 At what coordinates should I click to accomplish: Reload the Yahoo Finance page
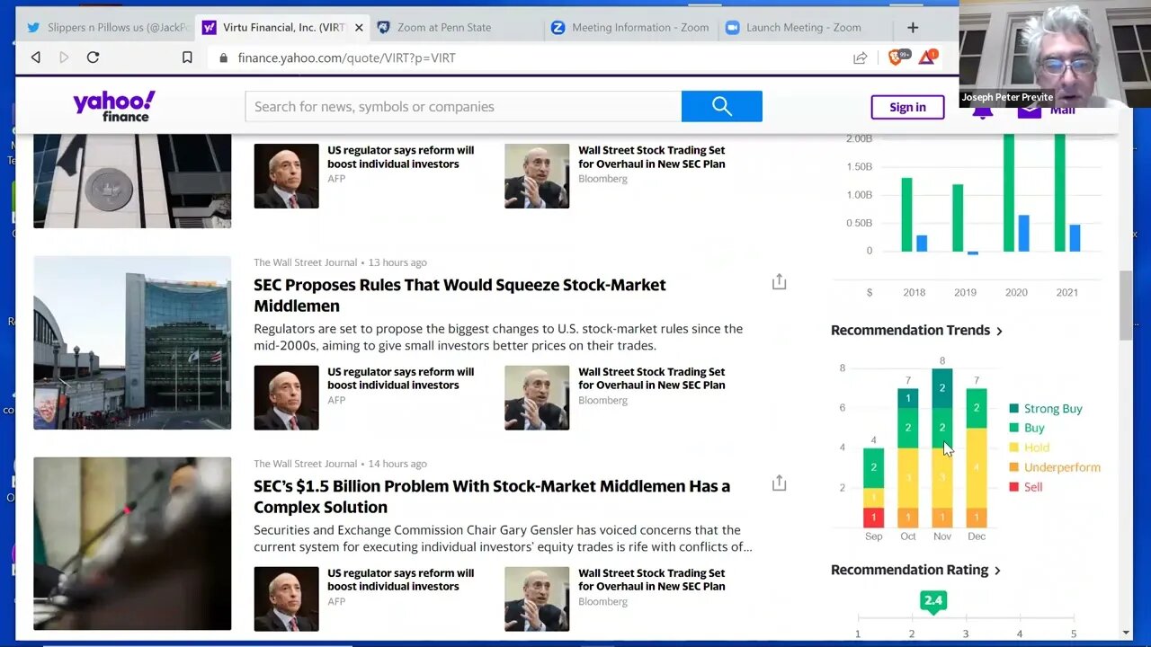[x=93, y=58]
